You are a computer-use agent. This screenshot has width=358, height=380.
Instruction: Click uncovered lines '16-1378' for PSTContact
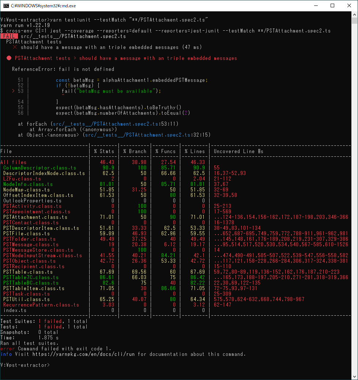pyautogui.click(x=224, y=223)
